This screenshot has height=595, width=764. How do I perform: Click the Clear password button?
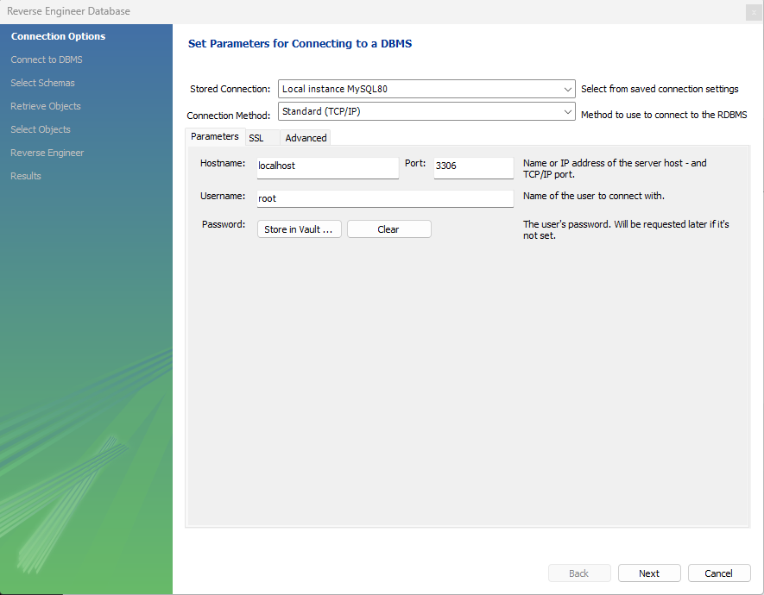click(x=388, y=229)
